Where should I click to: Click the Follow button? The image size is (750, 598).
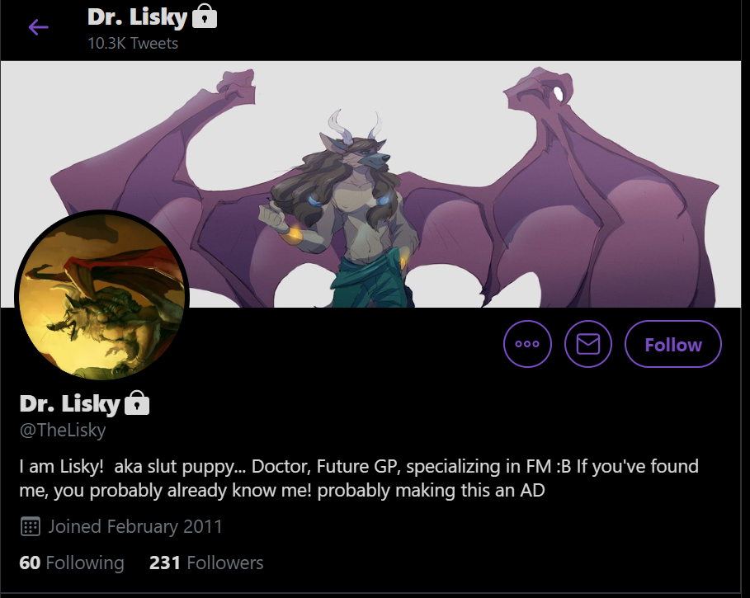tap(673, 344)
